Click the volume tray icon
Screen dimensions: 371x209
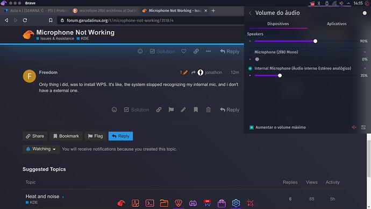[x=341, y=3]
